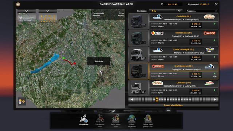Viewport: 233px width, 131px height.
Task: Click the highlighted current page marker
Action: coord(157,99)
